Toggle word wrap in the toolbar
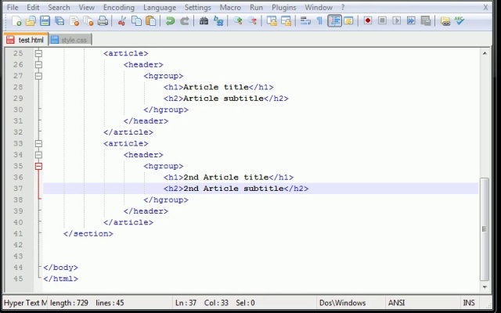Viewport: 501px width, 313px height. [305, 21]
